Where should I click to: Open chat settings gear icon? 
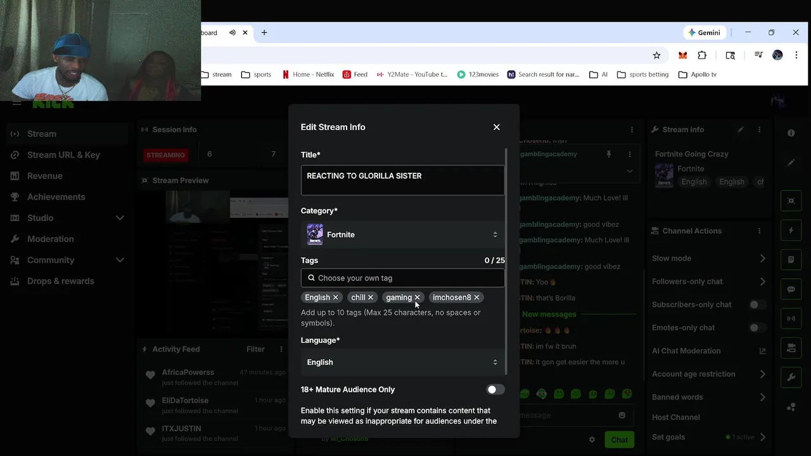point(592,440)
